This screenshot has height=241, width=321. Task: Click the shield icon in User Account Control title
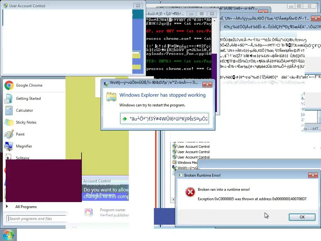click(x=6, y=6)
